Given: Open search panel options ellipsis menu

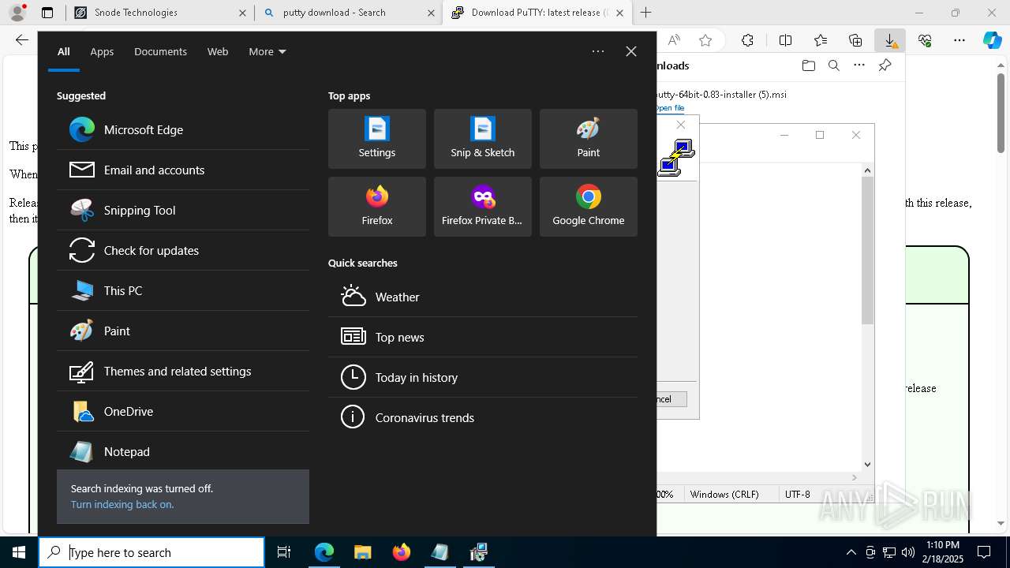Looking at the screenshot, I should coord(598,51).
